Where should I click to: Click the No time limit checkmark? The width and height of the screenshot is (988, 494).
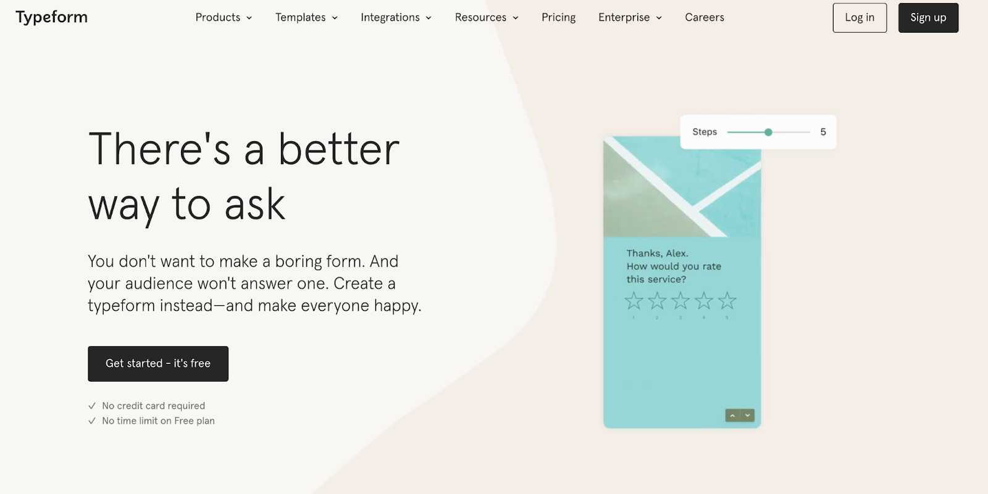coord(92,421)
